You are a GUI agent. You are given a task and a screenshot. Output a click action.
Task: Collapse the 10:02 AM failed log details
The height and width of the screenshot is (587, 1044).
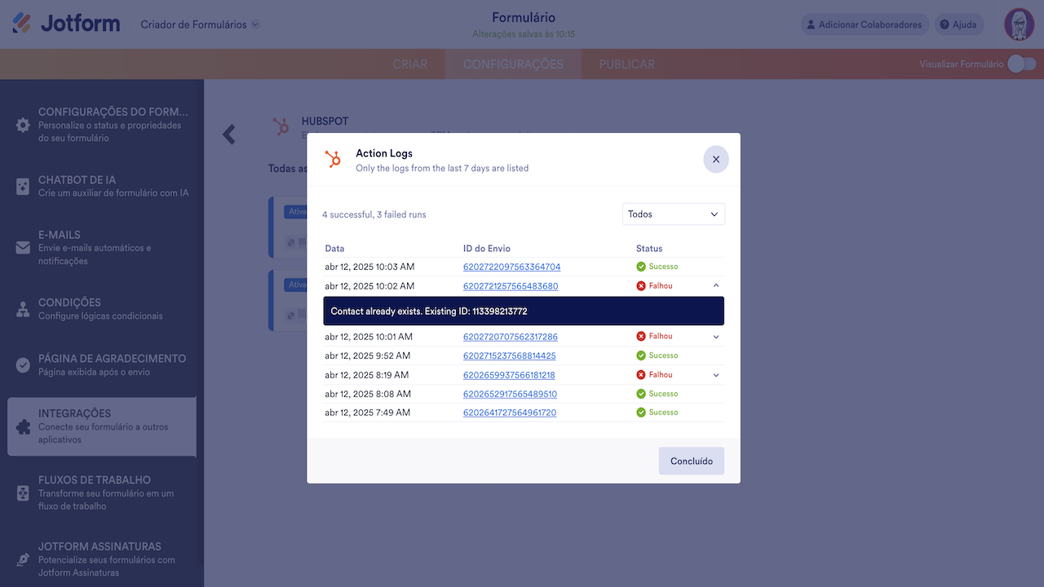(716, 285)
